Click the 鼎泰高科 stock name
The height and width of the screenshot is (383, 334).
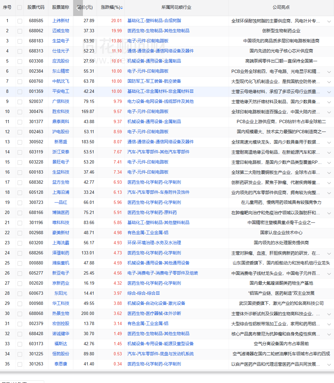(61, 122)
